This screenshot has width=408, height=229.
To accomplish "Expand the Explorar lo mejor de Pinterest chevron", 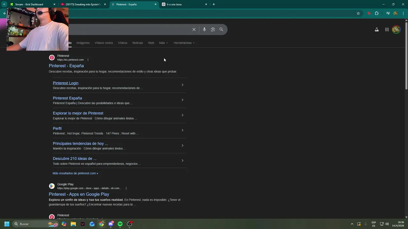I will 182,115.
